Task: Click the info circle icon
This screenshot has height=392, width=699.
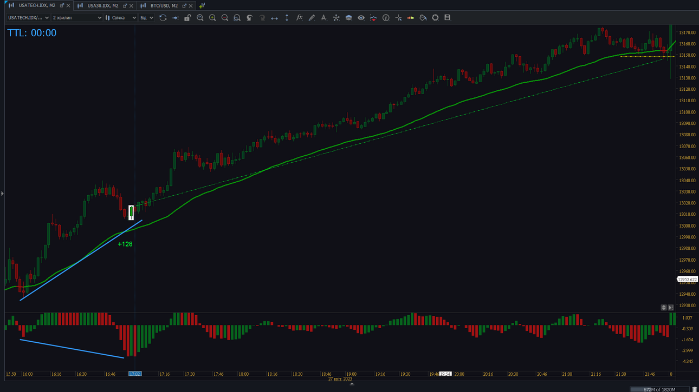Action: pos(386,18)
